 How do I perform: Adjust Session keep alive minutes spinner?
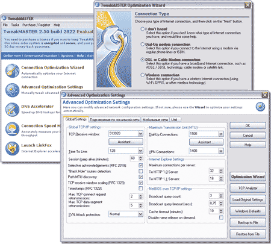pyautogui.click(x=140, y=158)
